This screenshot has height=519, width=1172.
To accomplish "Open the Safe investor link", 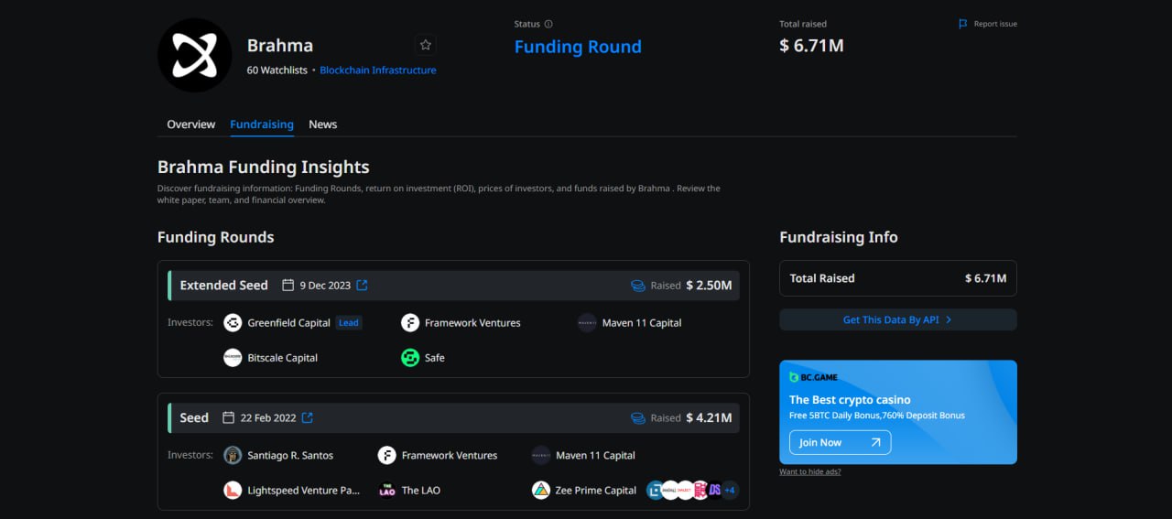I will click(x=435, y=358).
